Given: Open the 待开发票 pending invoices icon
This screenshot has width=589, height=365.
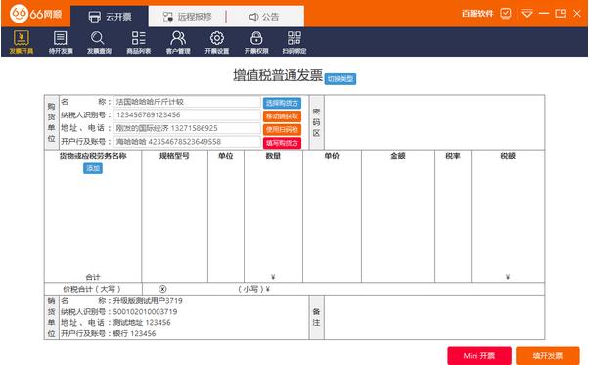Looking at the screenshot, I should tap(61, 42).
